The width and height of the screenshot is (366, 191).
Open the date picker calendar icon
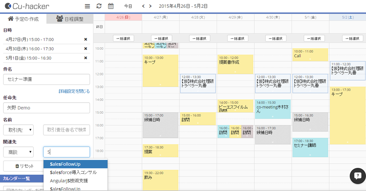point(111,6)
